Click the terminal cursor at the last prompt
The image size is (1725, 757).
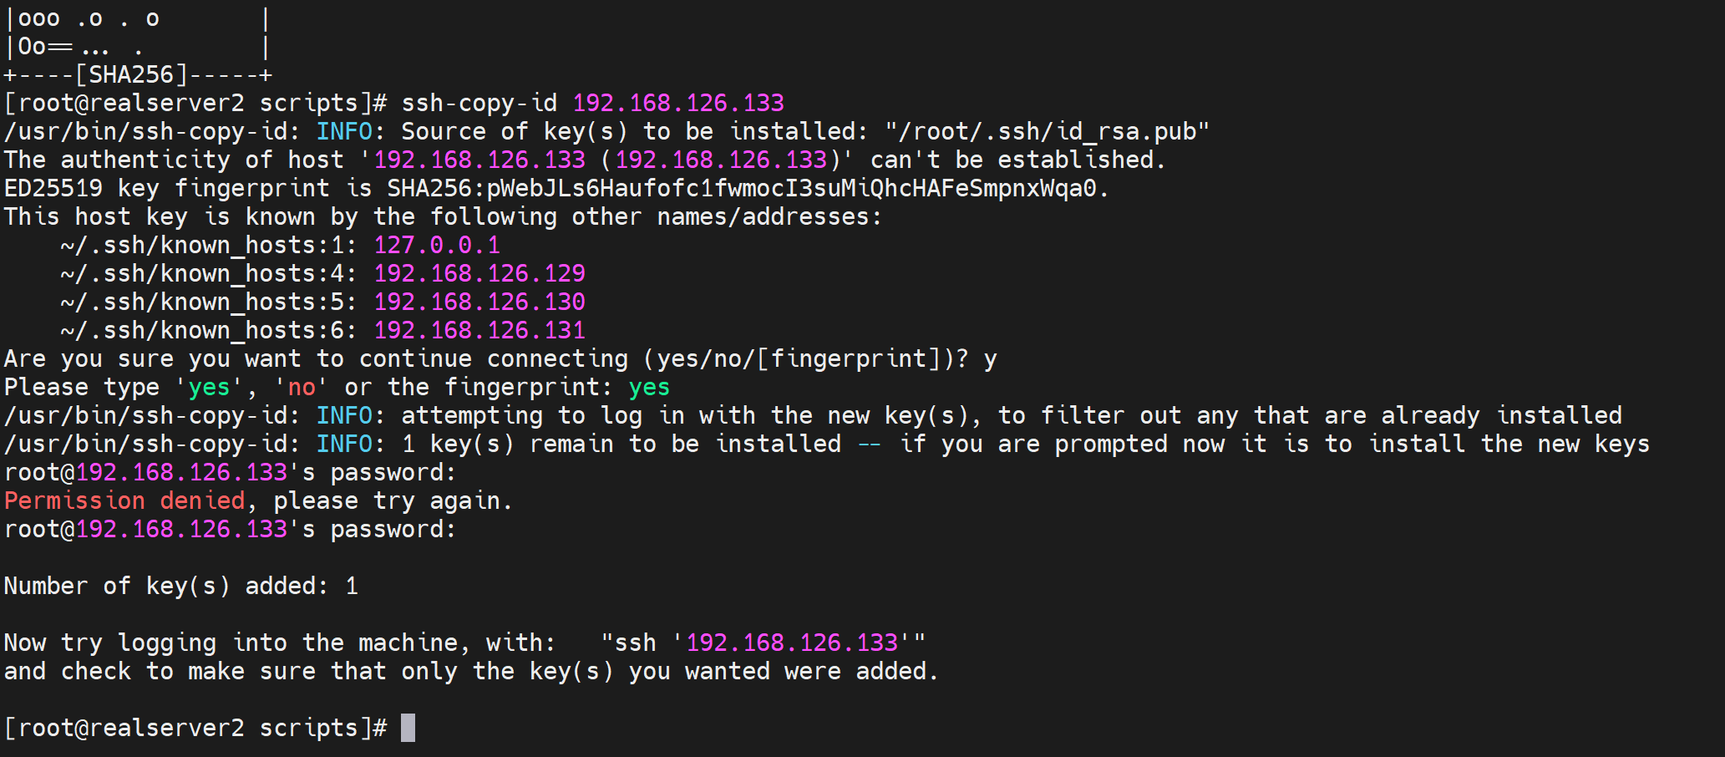tap(408, 728)
